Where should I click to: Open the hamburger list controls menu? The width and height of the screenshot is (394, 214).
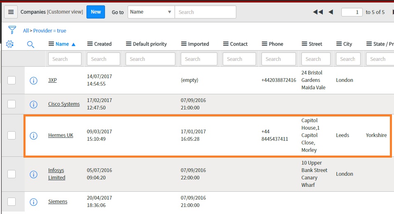(x=11, y=12)
